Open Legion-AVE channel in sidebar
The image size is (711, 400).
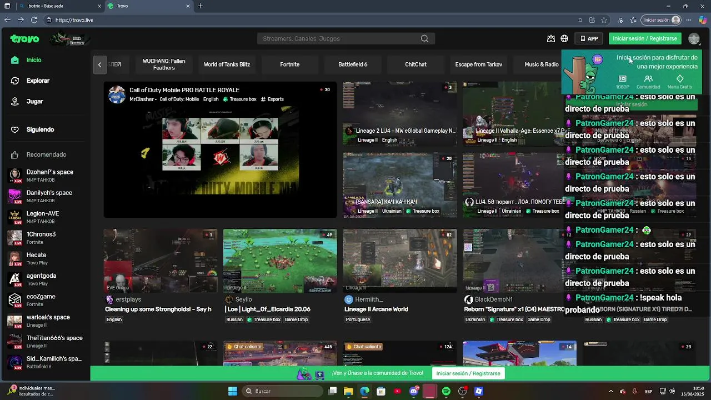45,217
